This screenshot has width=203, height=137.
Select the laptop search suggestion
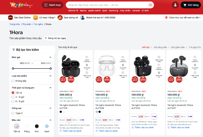pyautogui.click(x=83, y=11)
